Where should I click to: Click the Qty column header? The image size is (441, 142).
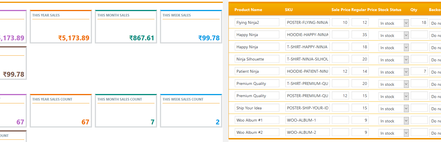point(414,10)
